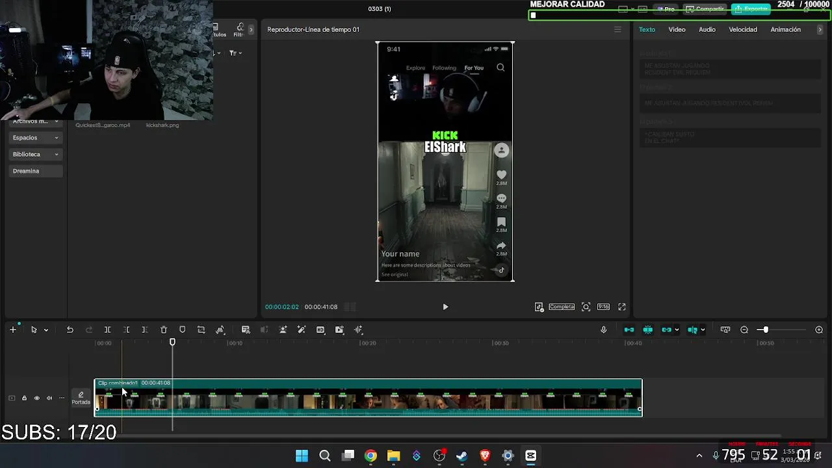Open Google Chrome from the taskbar

[370, 456]
